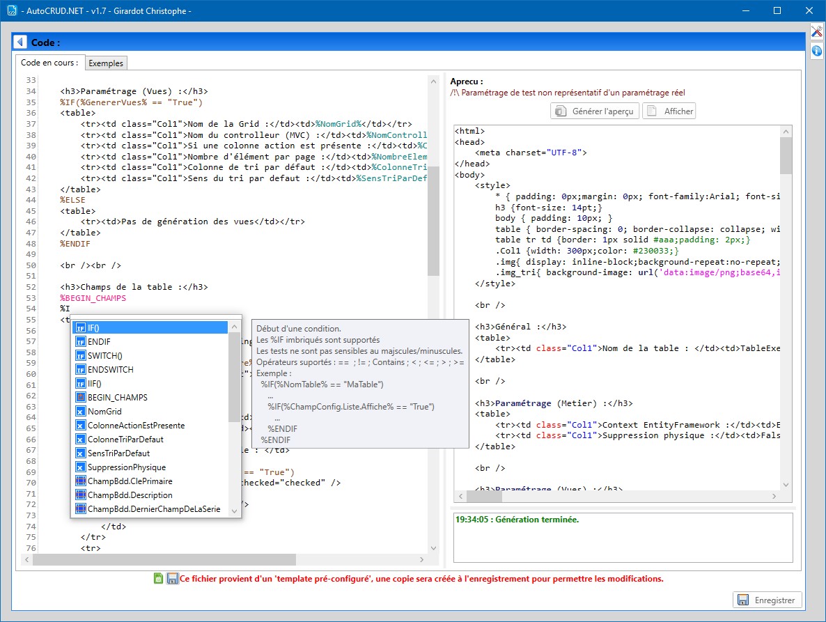Click the AutoCRUD.NET app icon in title bar
826x622 pixels.
click(12, 10)
